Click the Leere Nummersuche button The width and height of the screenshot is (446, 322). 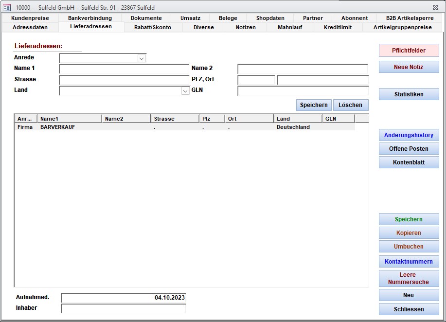(409, 278)
